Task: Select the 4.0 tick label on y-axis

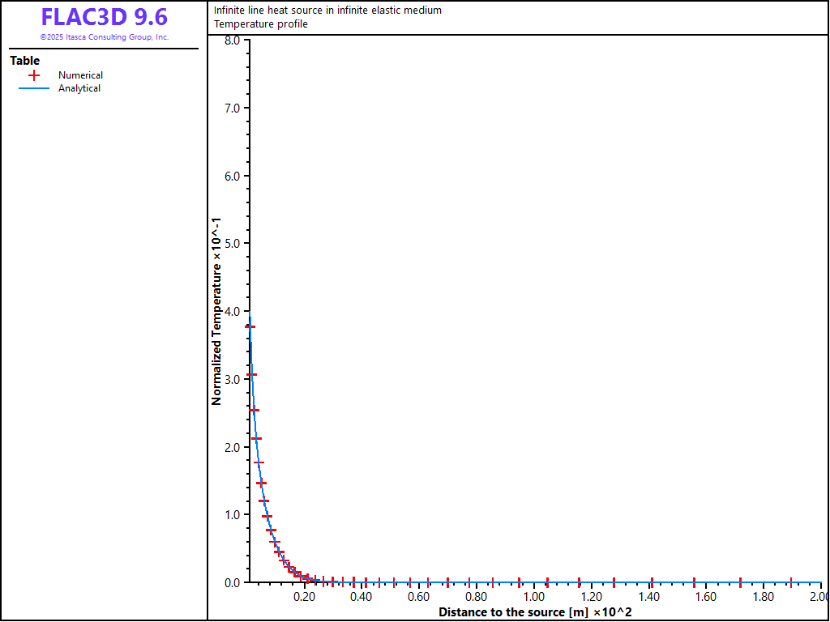Action: [x=231, y=312]
